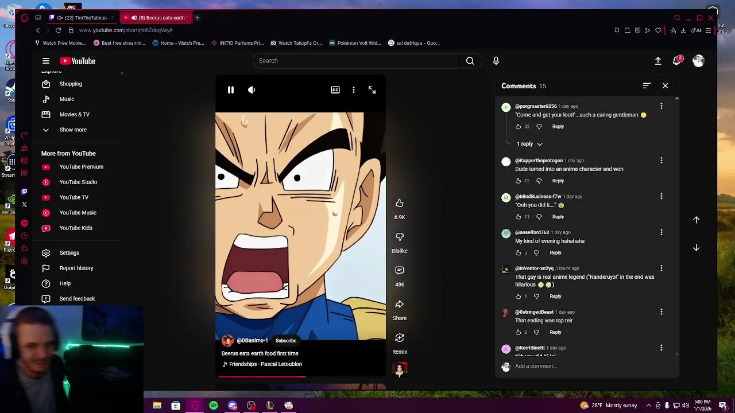Open Microsoft Store from the taskbar

tap(176, 406)
